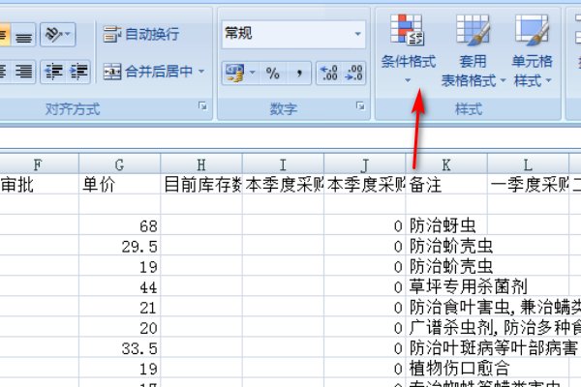The width and height of the screenshot is (581, 387).
Task: Select column G header
Action: 120,164
